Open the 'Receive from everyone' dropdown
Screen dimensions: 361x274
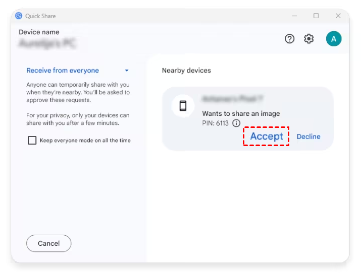[x=63, y=71]
